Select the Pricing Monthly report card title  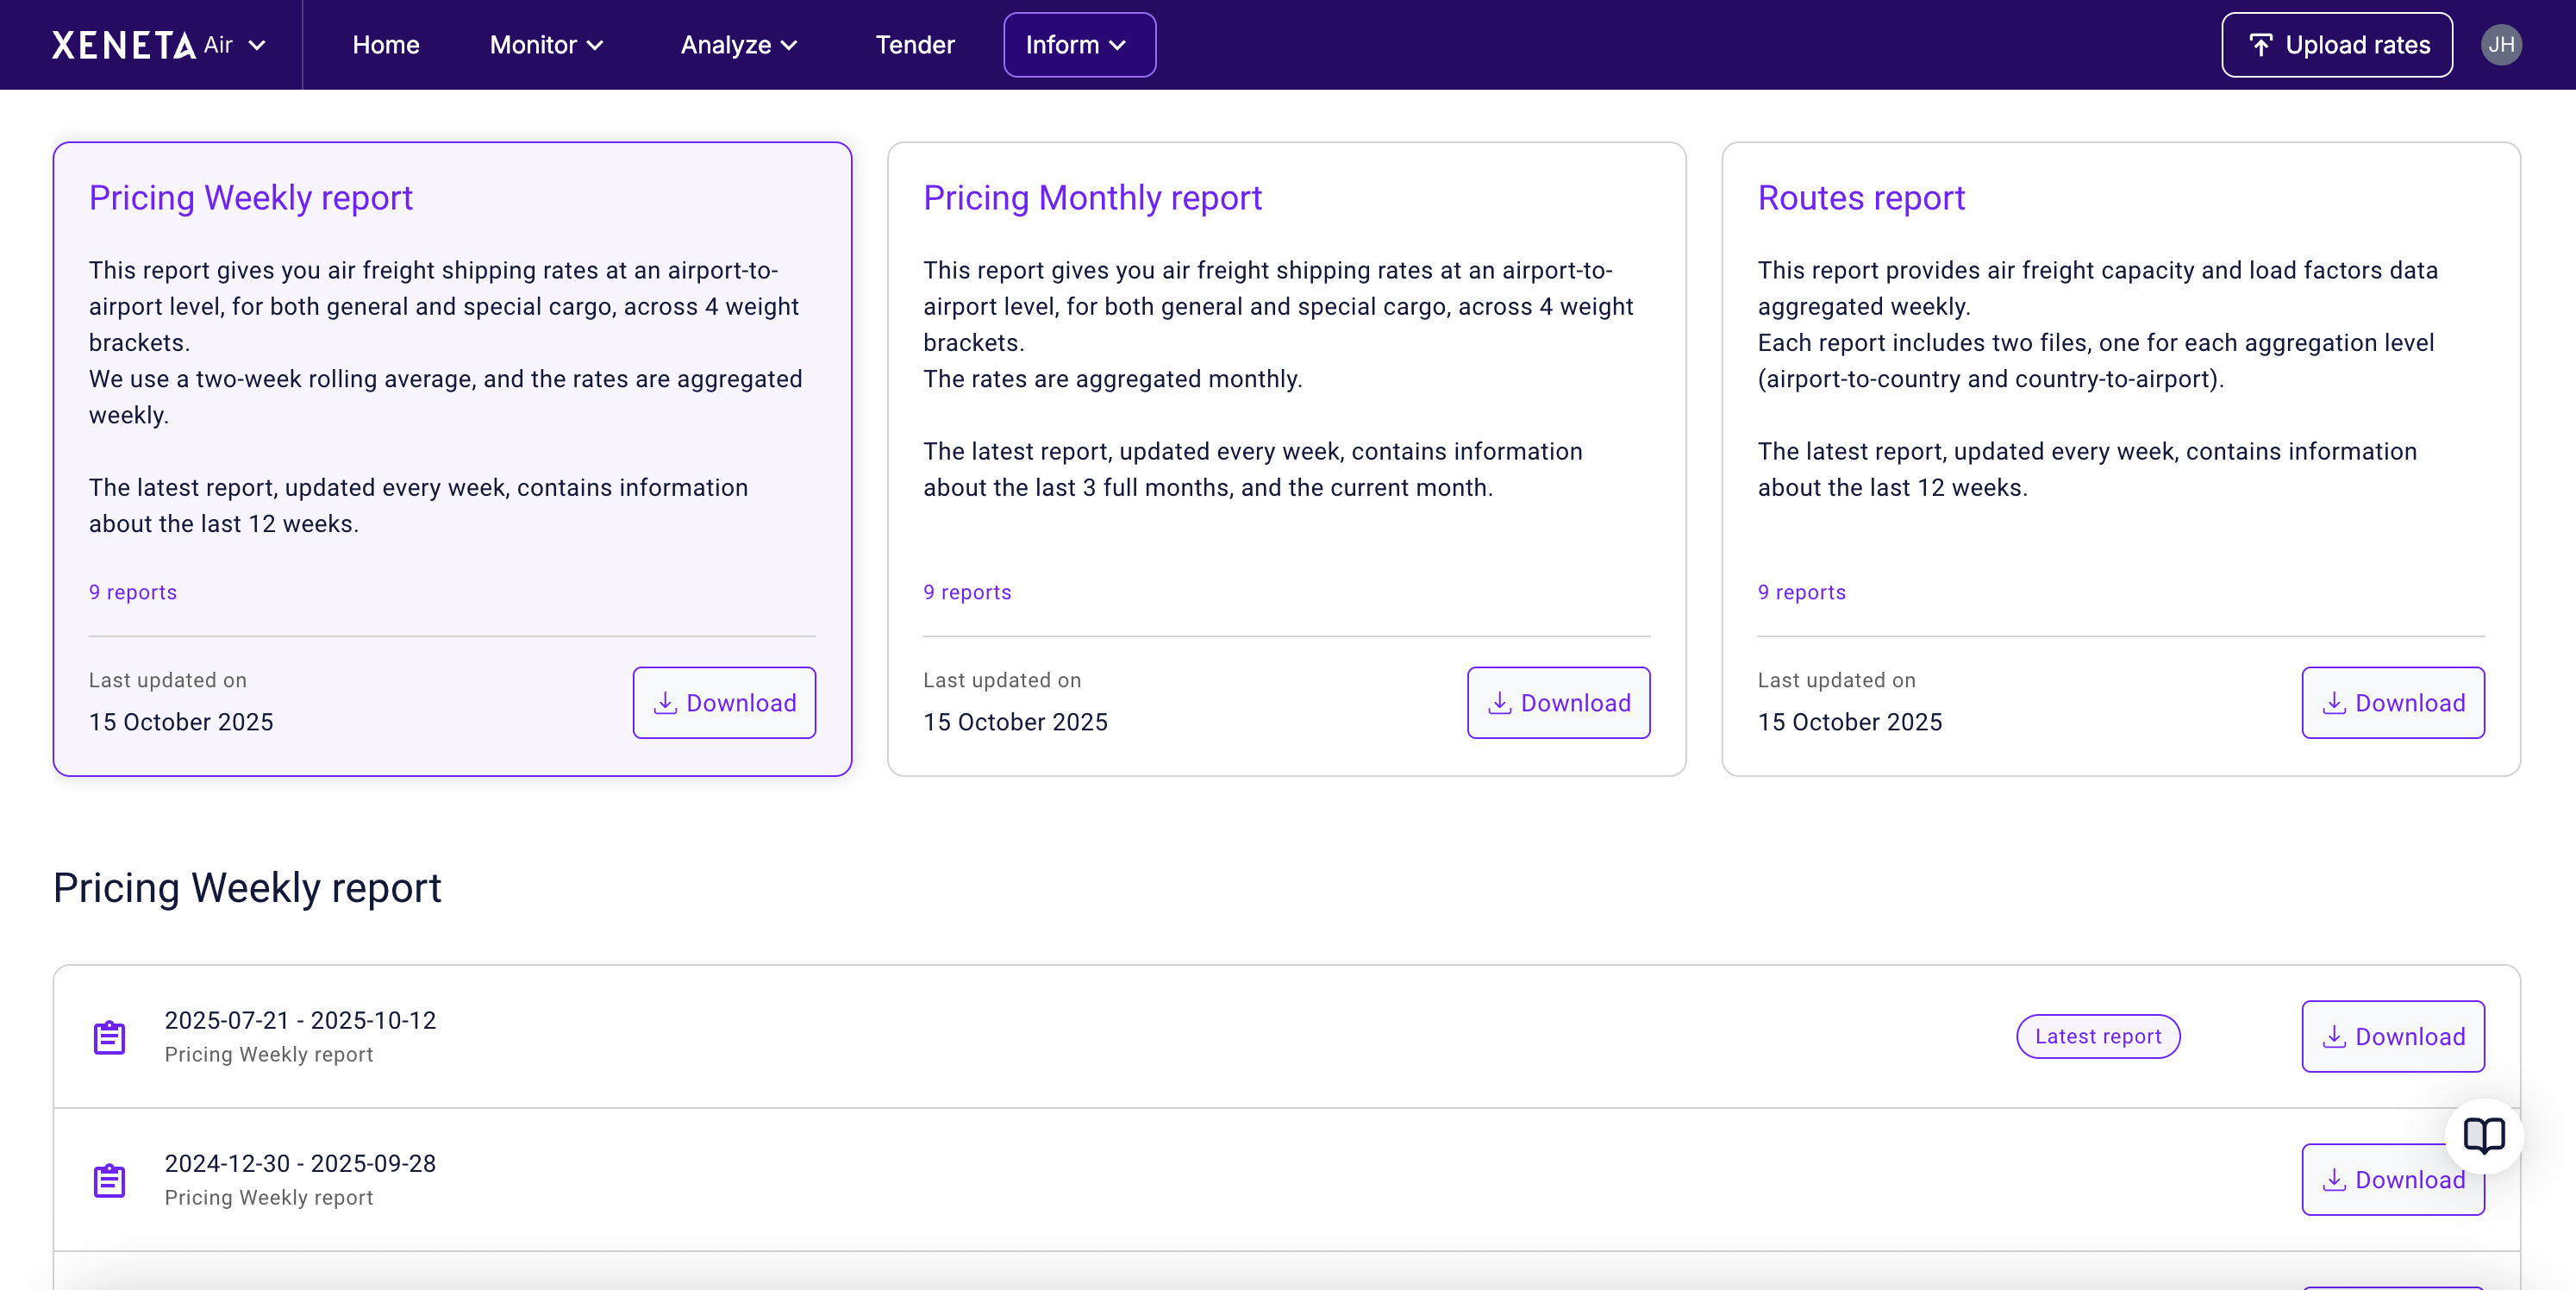[1092, 198]
